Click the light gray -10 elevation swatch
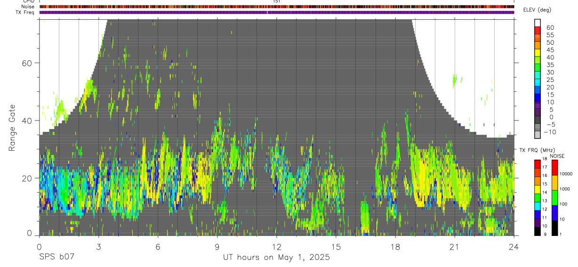Viewport: 578px width, 267px height. click(538, 135)
